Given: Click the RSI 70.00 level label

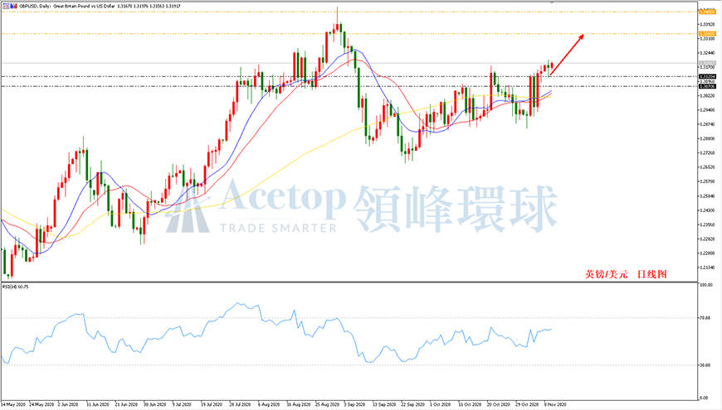Looking at the screenshot, I should pyautogui.click(x=705, y=317).
